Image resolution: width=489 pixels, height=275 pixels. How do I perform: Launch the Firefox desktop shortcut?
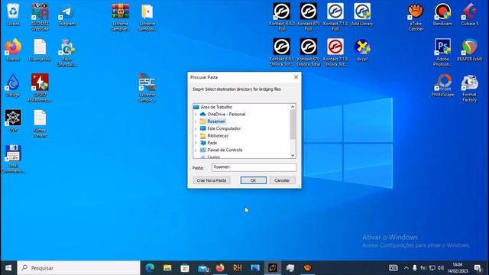[x=13, y=50]
